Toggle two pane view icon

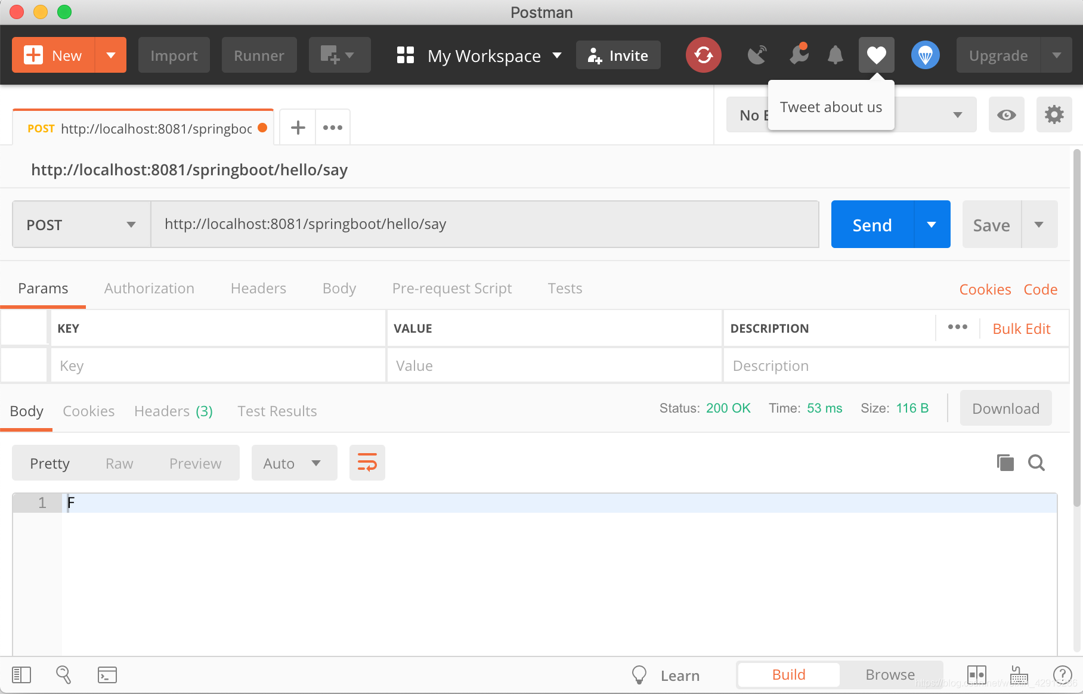[x=976, y=675]
